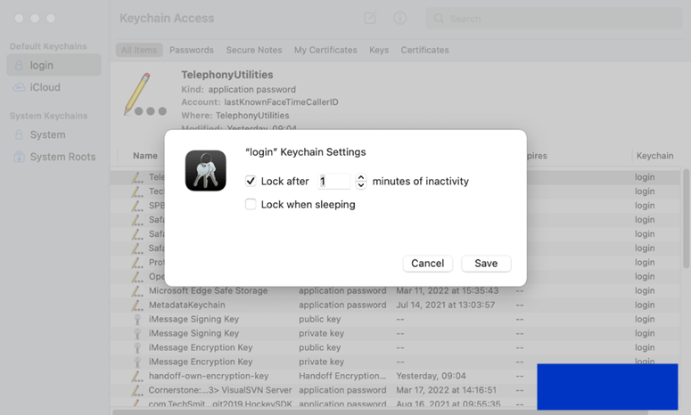Click key icon of iMessage Encryption Key private
The image size is (691, 415).
(137, 362)
